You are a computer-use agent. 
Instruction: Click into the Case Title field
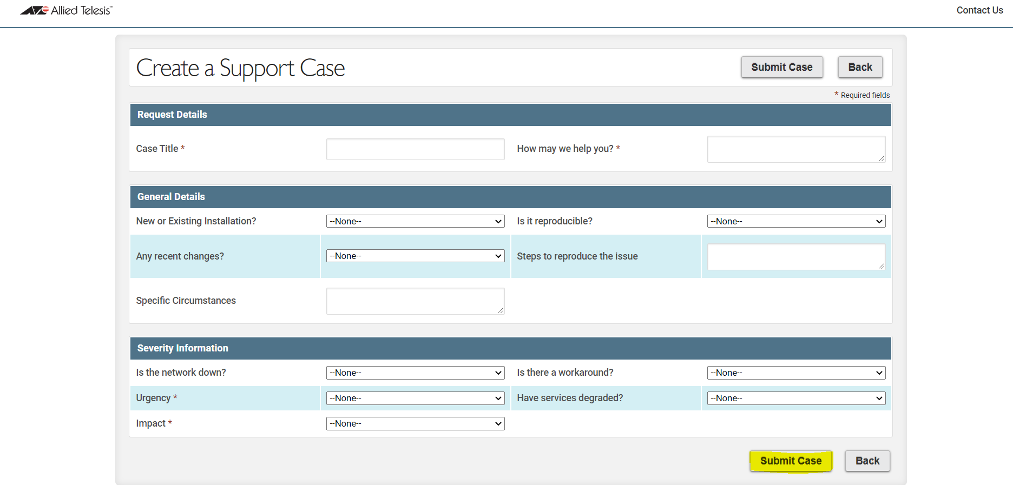(415, 149)
